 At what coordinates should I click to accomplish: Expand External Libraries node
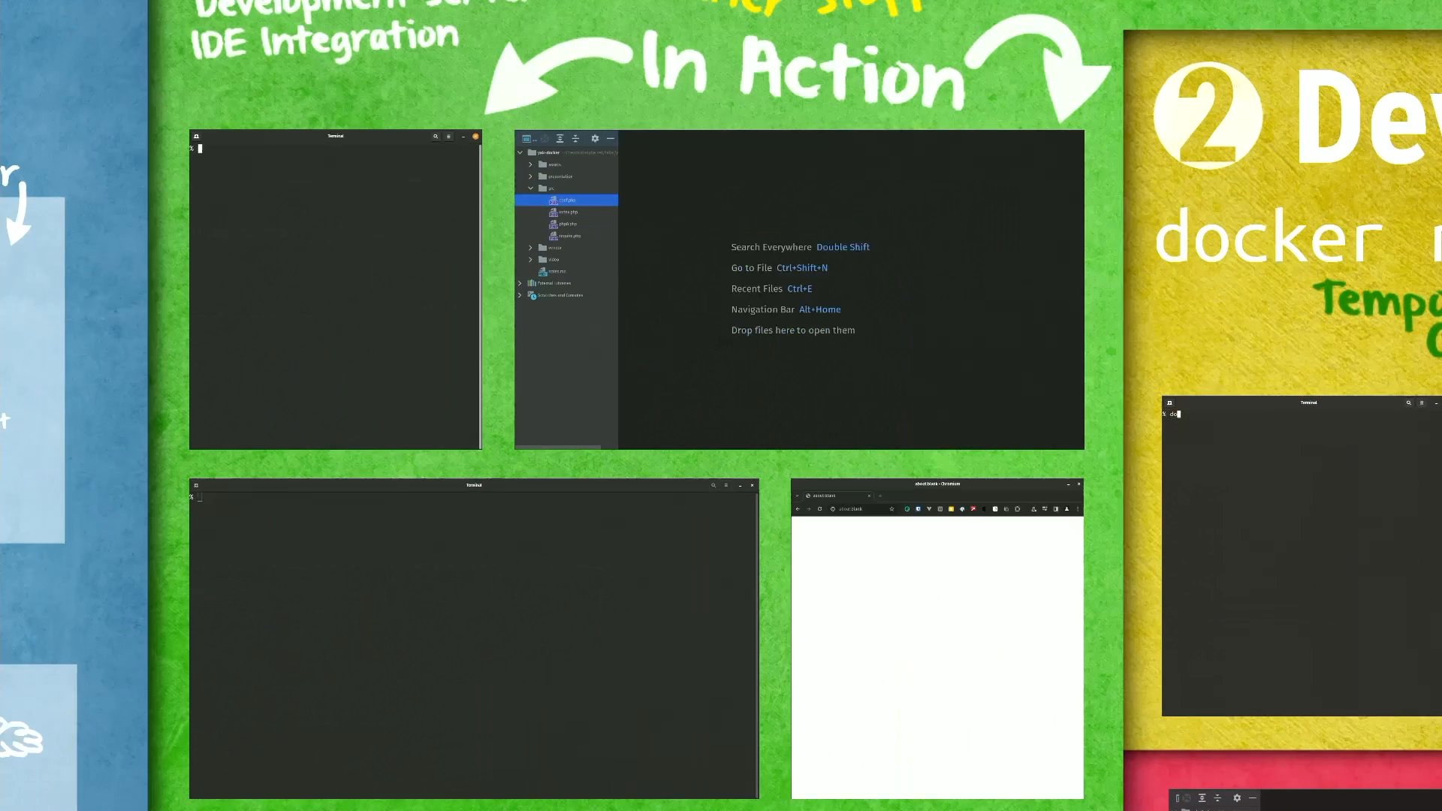[x=520, y=283]
